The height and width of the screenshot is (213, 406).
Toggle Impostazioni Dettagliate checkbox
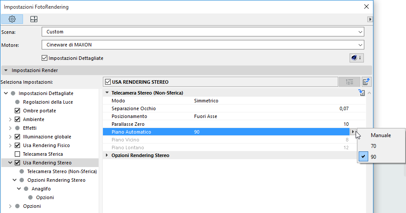45,58
